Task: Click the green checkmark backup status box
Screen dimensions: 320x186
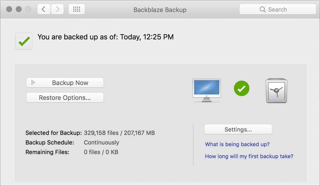Action: pyautogui.click(x=24, y=41)
